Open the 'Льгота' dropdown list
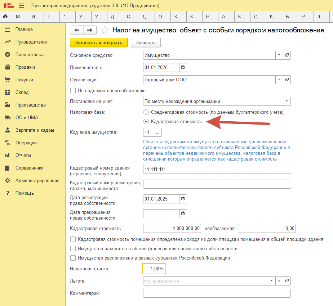Viewport: 333px width, 306px height. 271,281
